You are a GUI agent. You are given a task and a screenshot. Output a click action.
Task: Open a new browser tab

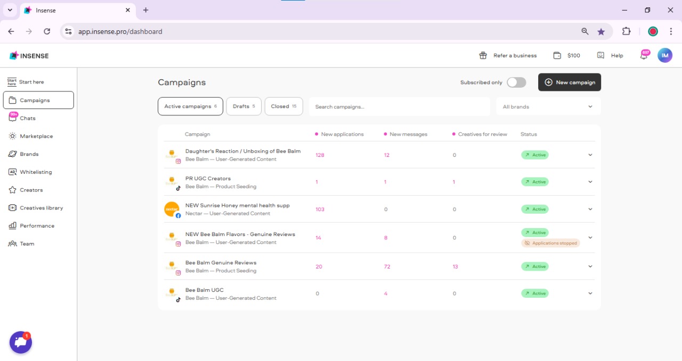click(x=146, y=10)
